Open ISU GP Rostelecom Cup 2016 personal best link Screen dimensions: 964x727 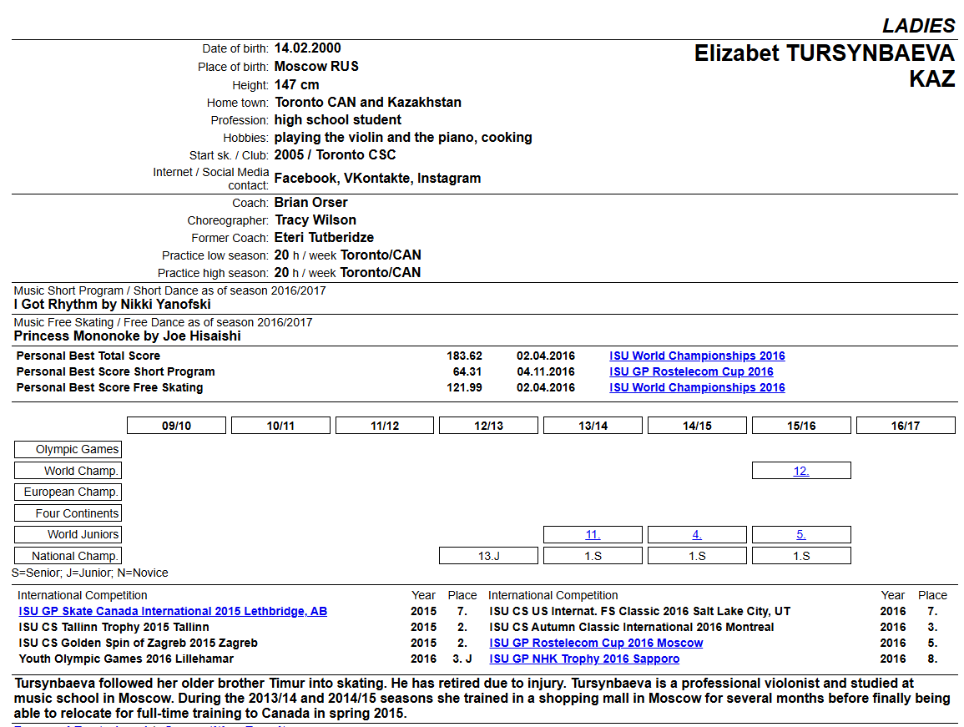click(x=691, y=371)
